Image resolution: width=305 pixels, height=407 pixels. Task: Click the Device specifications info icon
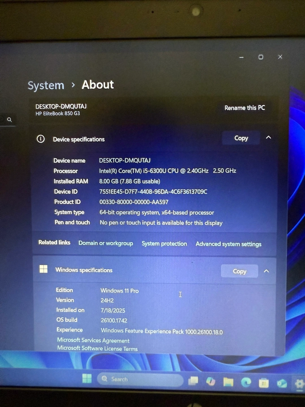click(41, 139)
